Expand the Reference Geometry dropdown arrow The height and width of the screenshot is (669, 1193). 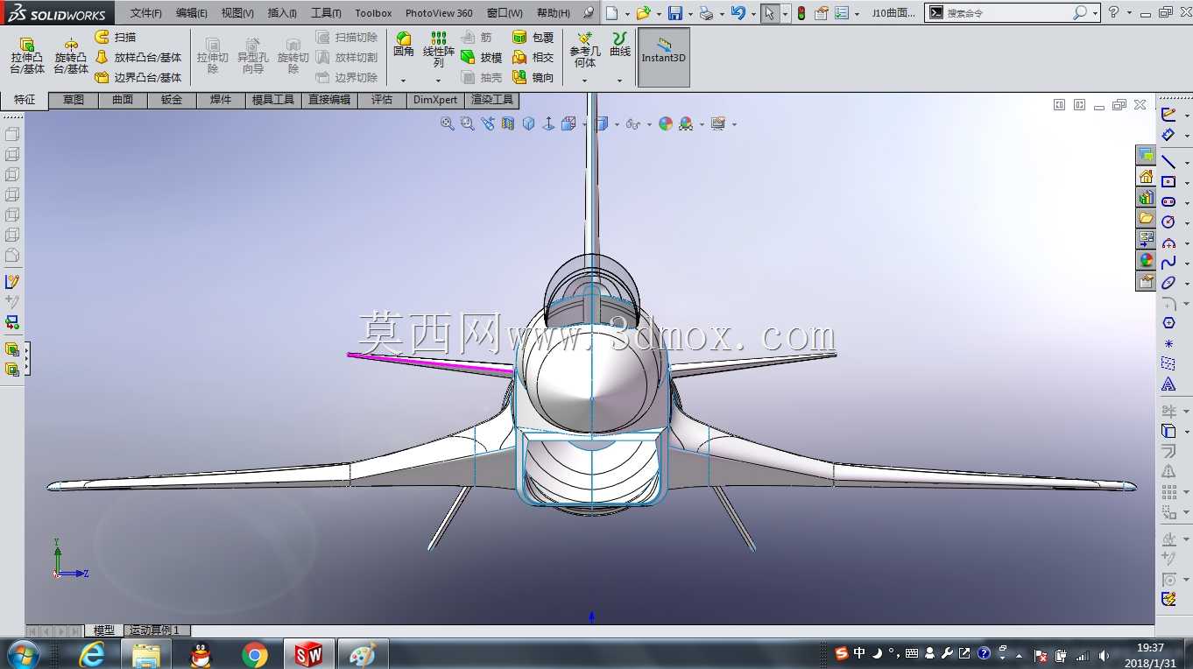(x=585, y=81)
